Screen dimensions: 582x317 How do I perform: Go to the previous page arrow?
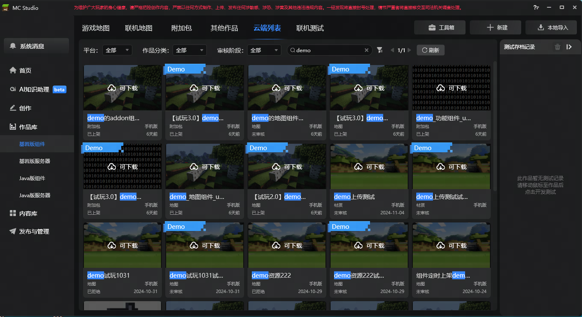pos(392,50)
